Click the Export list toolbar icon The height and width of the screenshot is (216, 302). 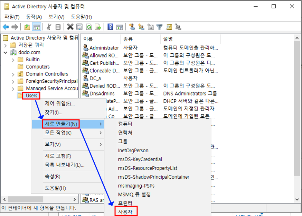coord(98,27)
